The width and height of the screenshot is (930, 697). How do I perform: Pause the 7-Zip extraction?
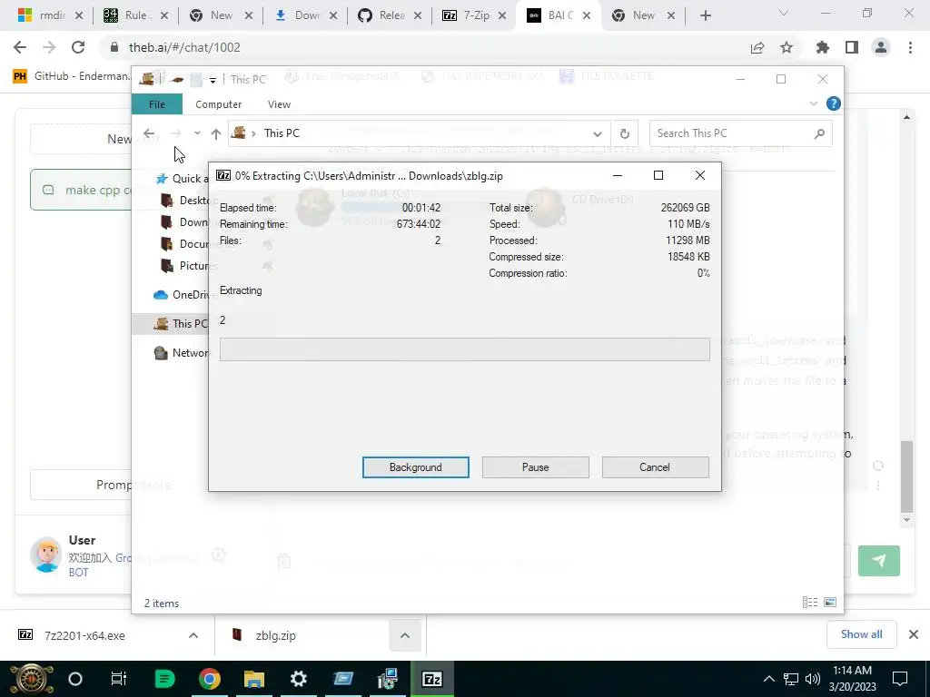pos(535,467)
